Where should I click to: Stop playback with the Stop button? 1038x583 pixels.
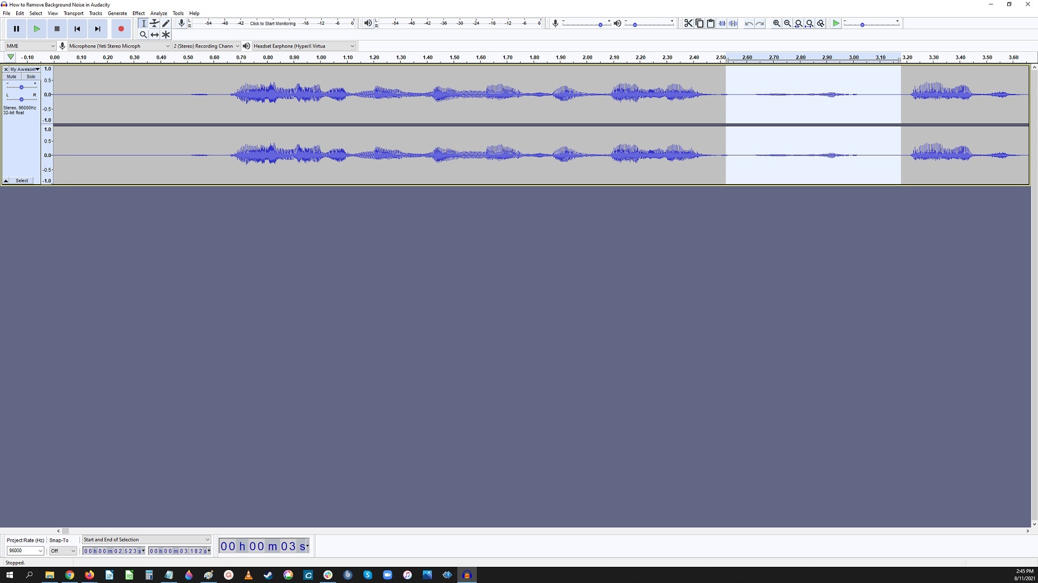57,29
